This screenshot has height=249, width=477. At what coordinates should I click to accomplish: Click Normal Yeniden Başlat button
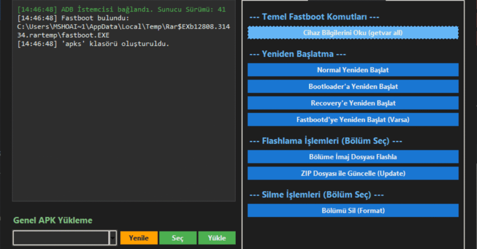(353, 70)
